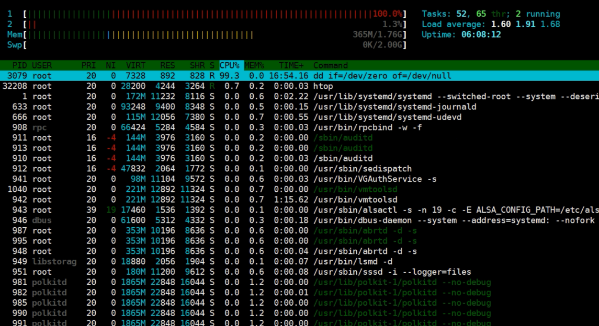
Task: Click the 99.3 CPU% value
Action: [229, 76]
